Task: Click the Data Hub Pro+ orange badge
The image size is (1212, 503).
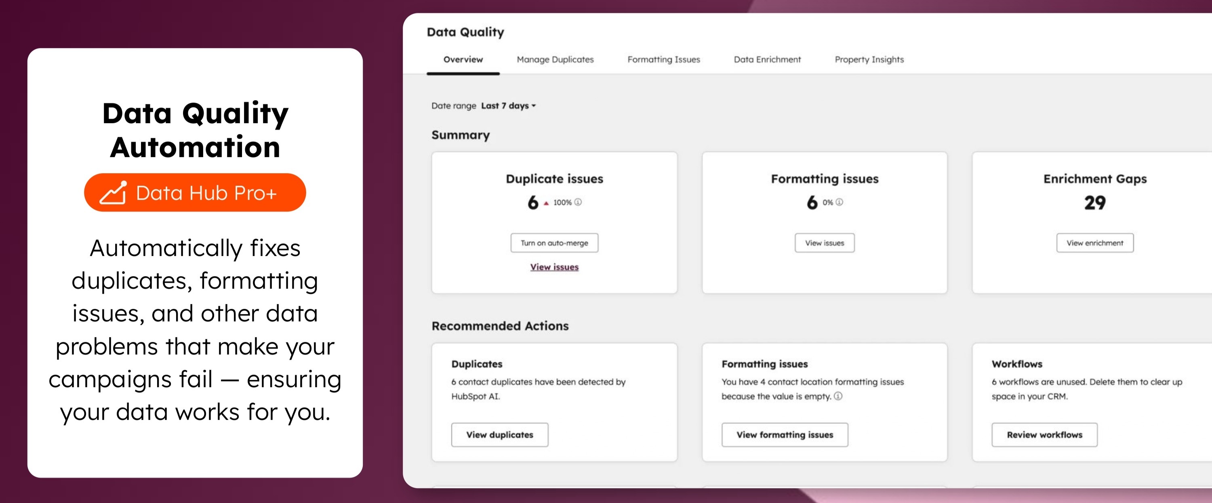Action: (x=195, y=193)
